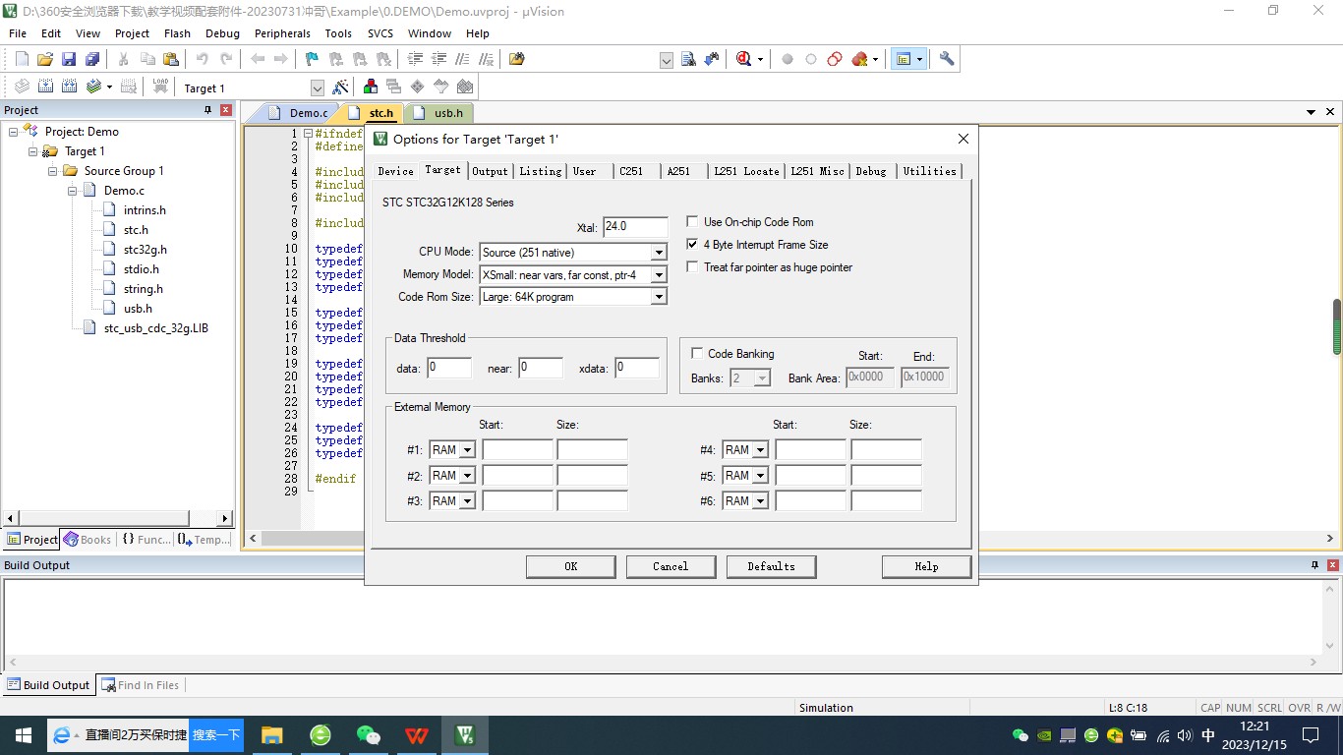1343x755 pixels.
Task: Open the Peripherals menu
Action: click(282, 33)
